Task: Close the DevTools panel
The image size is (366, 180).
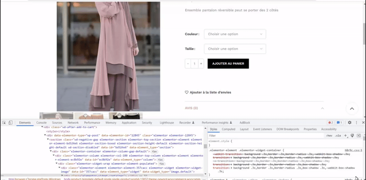Action: [363, 123]
